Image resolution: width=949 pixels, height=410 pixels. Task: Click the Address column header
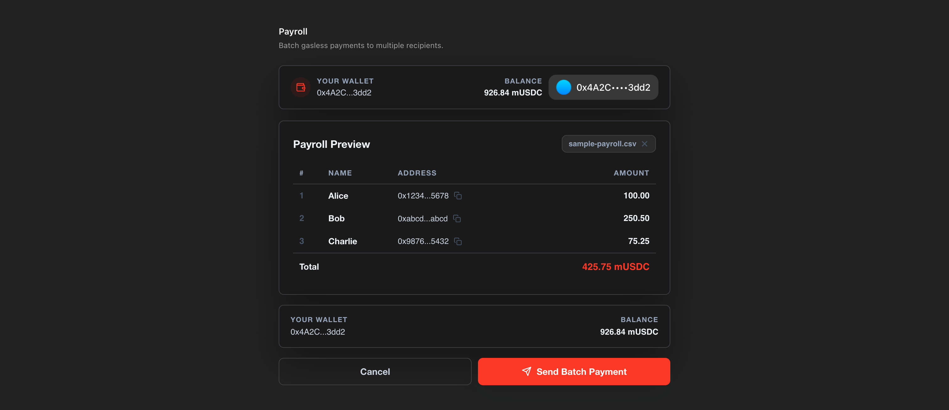[417, 173]
